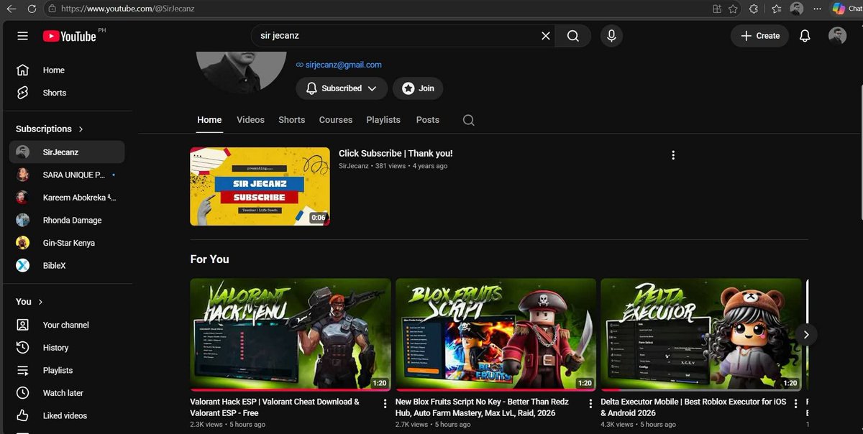This screenshot has width=863, height=434.
Task: Clear the search text with the X
Action: 546,36
